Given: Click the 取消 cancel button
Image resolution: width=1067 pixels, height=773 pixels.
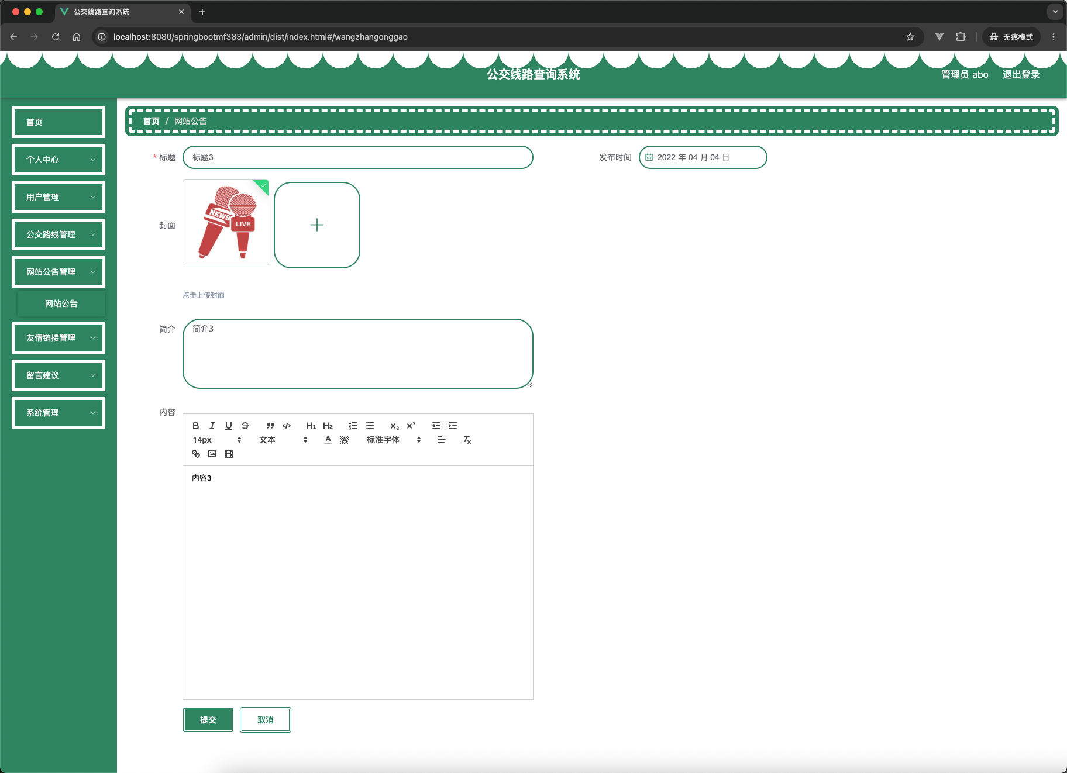Looking at the screenshot, I should tap(266, 720).
